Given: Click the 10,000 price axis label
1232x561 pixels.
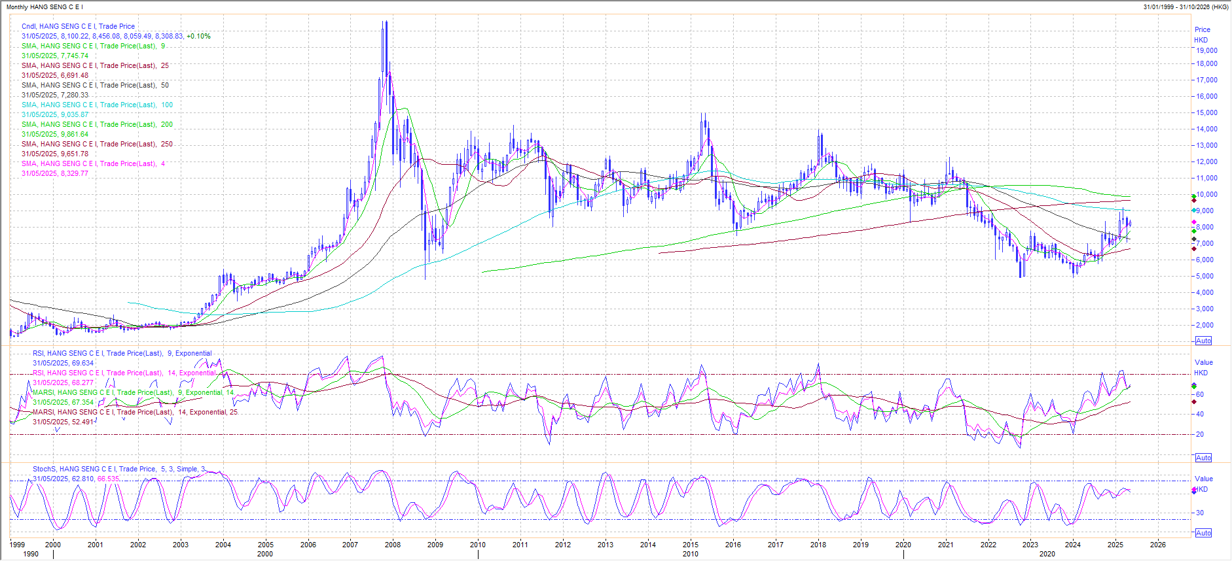Looking at the screenshot, I should pyautogui.click(x=1206, y=194).
